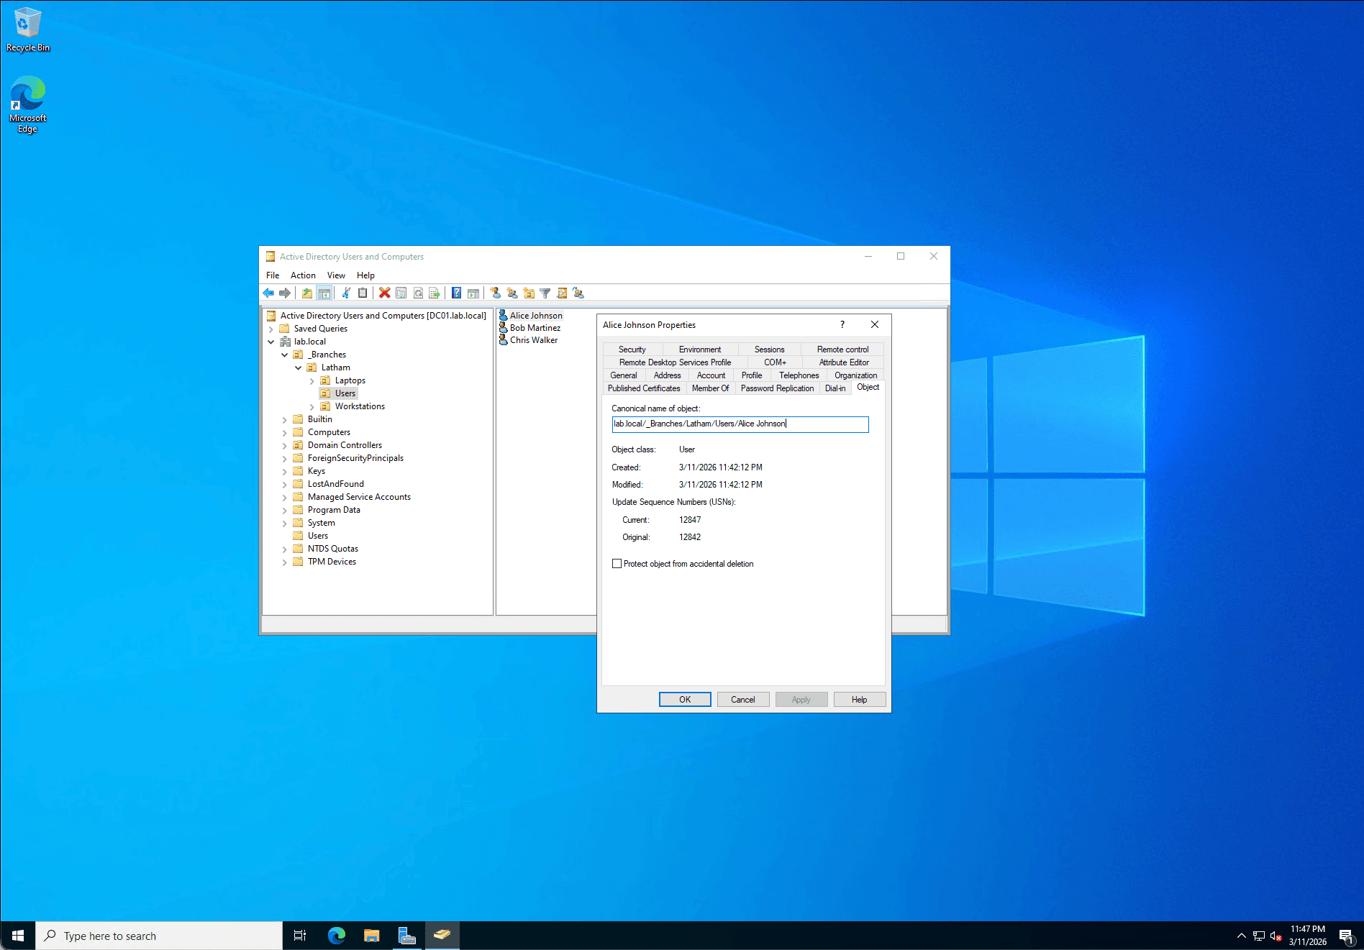Open the Attribute Editor tab

[x=843, y=362]
